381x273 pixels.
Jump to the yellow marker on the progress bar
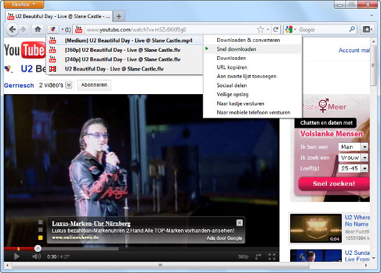[x=19, y=249]
